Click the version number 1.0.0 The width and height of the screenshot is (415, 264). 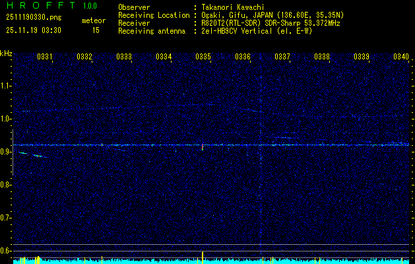pyautogui.click(x=90, y=6)
